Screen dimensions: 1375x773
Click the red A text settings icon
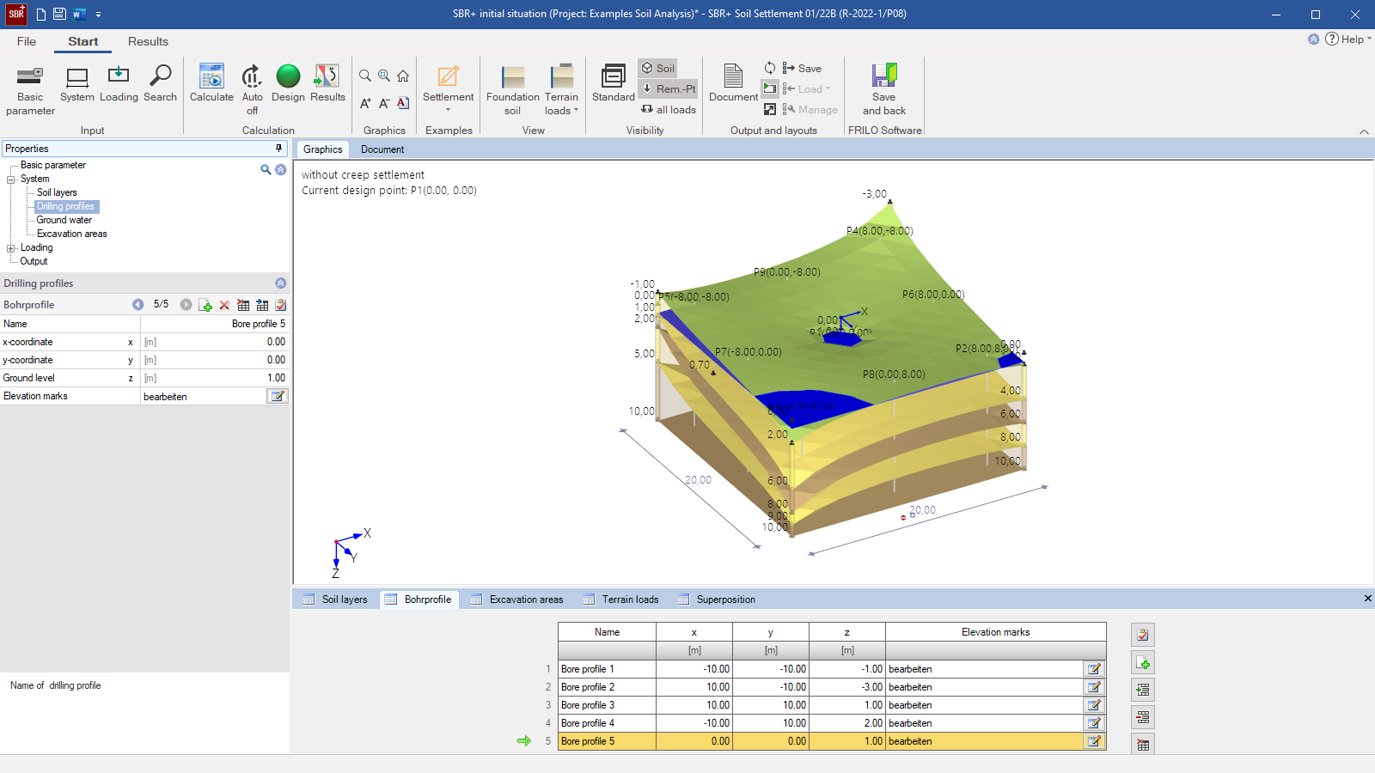[x=403, y=103]
